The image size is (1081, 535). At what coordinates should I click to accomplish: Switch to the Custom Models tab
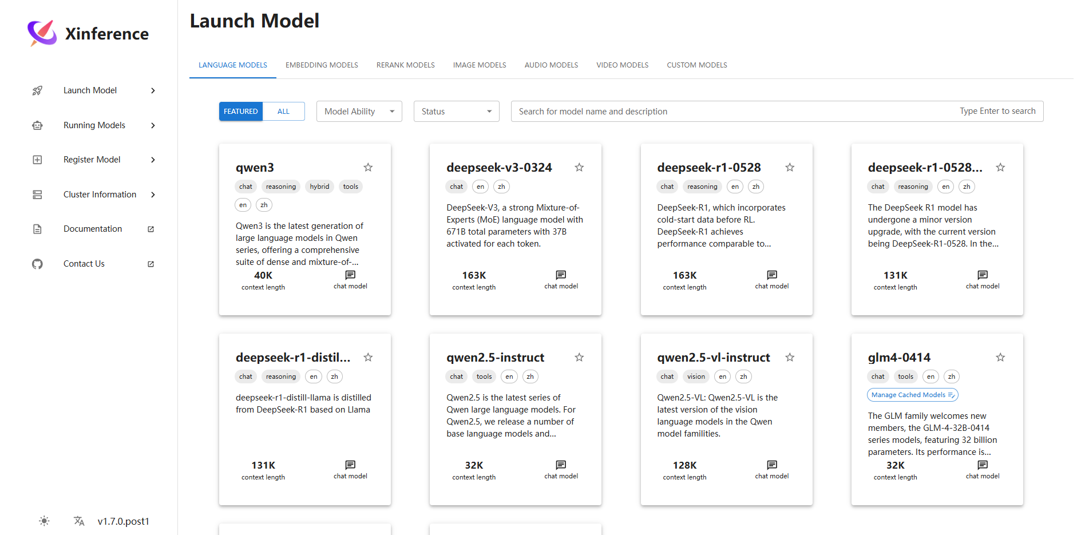coord(697,65)
